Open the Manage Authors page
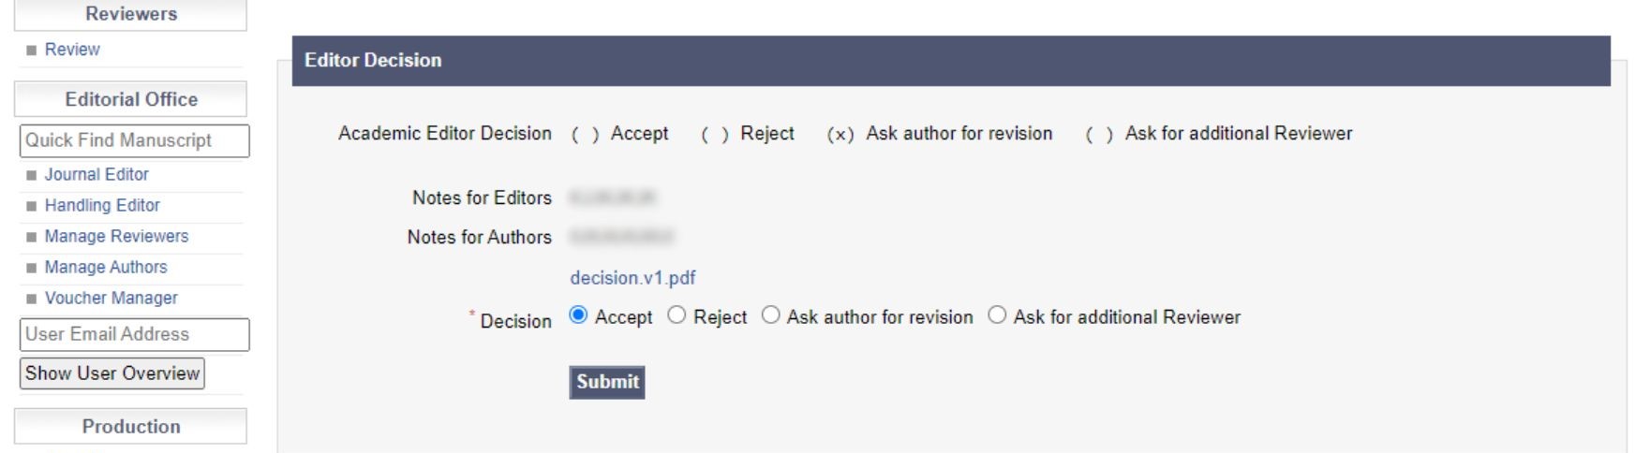 (x=106, y=267)
